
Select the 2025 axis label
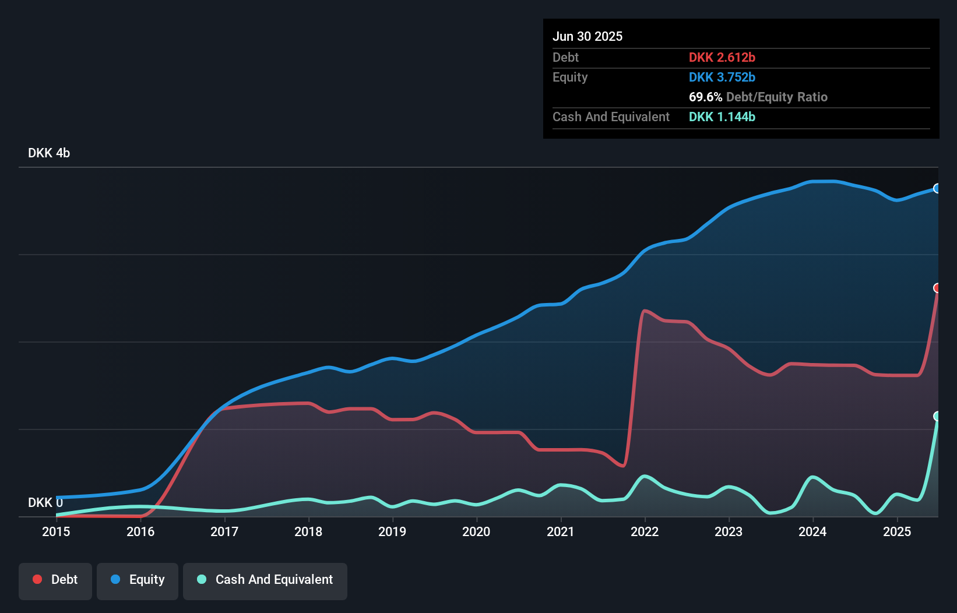click(x=897, y=531)
